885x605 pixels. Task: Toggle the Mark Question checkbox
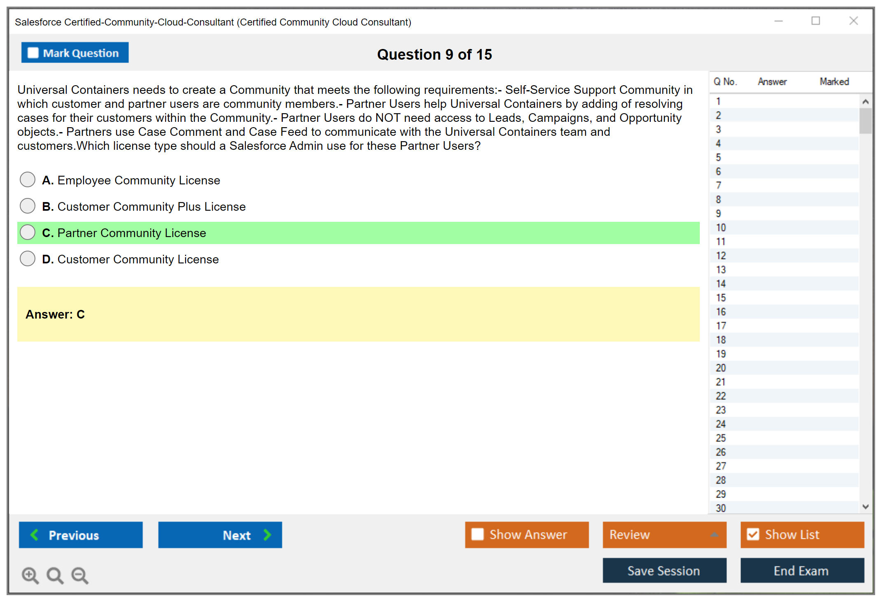[x=33, y=53]
